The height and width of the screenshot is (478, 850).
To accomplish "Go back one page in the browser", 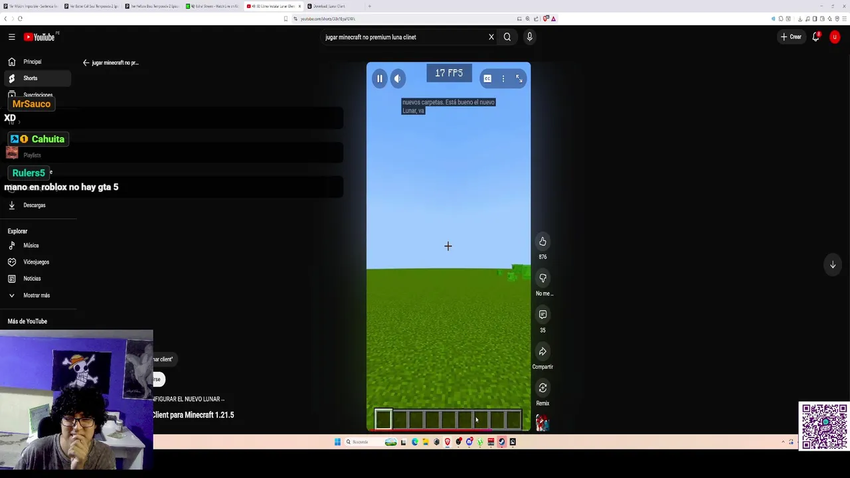I will point(5,19).
